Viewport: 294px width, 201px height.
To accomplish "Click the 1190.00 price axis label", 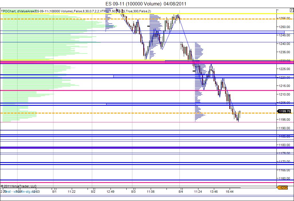I will (x=285, y=128).
